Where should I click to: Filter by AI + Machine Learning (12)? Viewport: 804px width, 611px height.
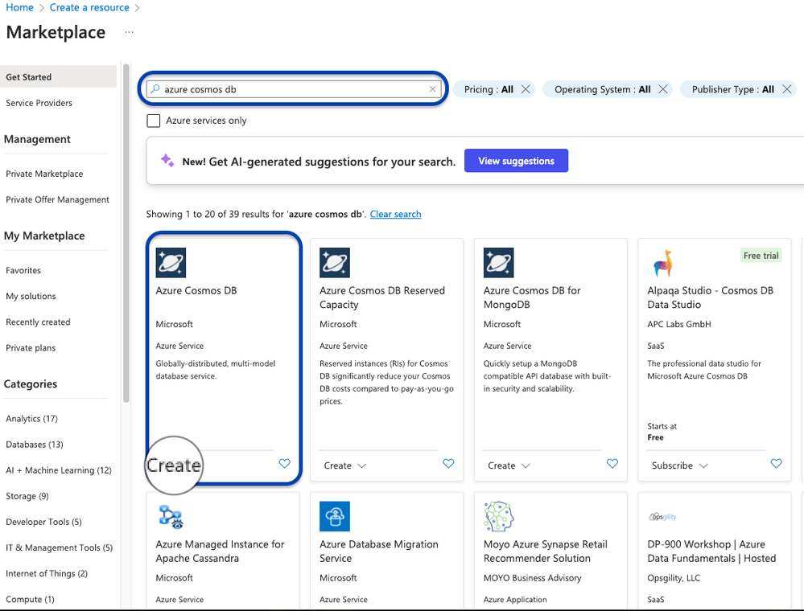pyautogui.click(x=59, y=470)
